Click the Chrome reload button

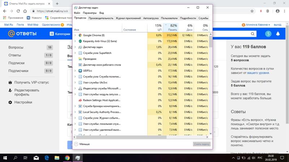point(18,11)
